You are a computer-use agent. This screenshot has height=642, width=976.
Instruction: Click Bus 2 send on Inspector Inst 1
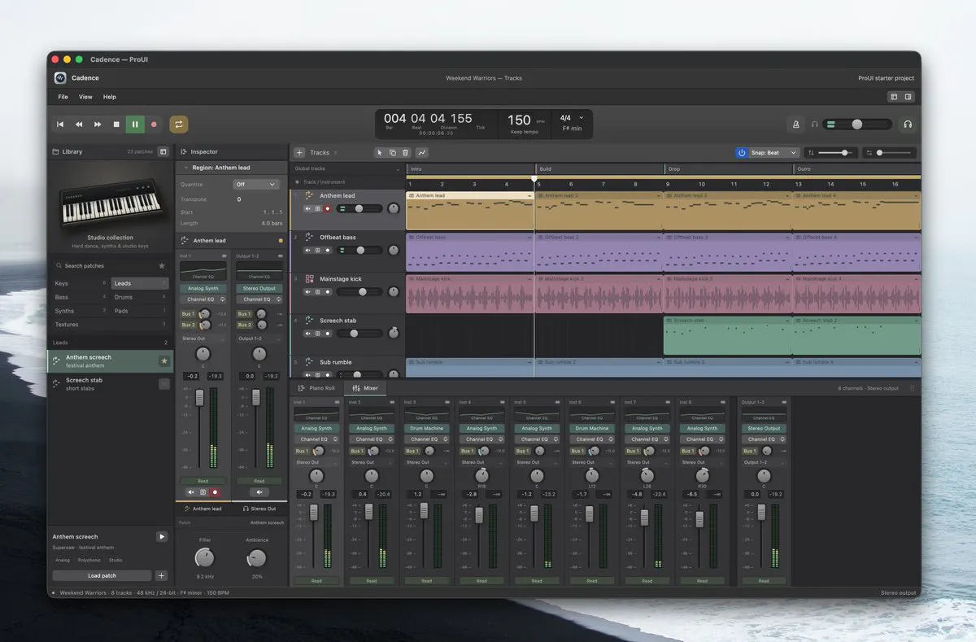pos(189,325)
